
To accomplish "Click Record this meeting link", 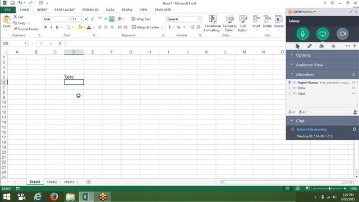I will point(311,129).
